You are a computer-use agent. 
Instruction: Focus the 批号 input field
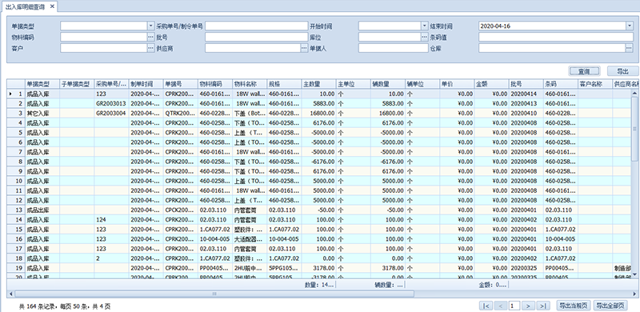coord(256,37)
